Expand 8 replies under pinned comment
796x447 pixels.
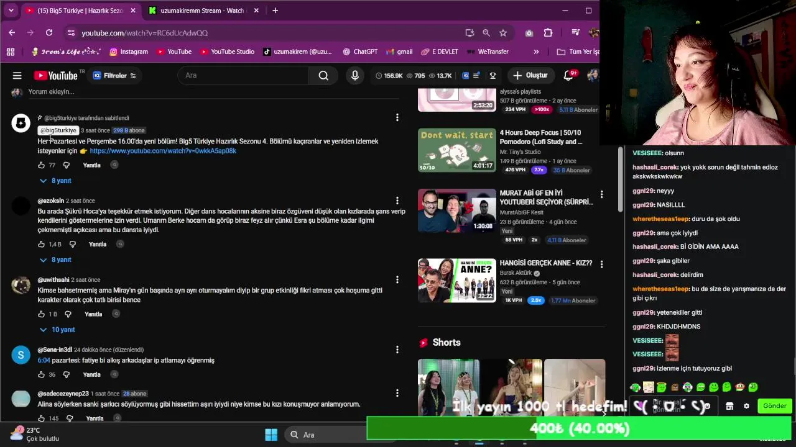55,181
